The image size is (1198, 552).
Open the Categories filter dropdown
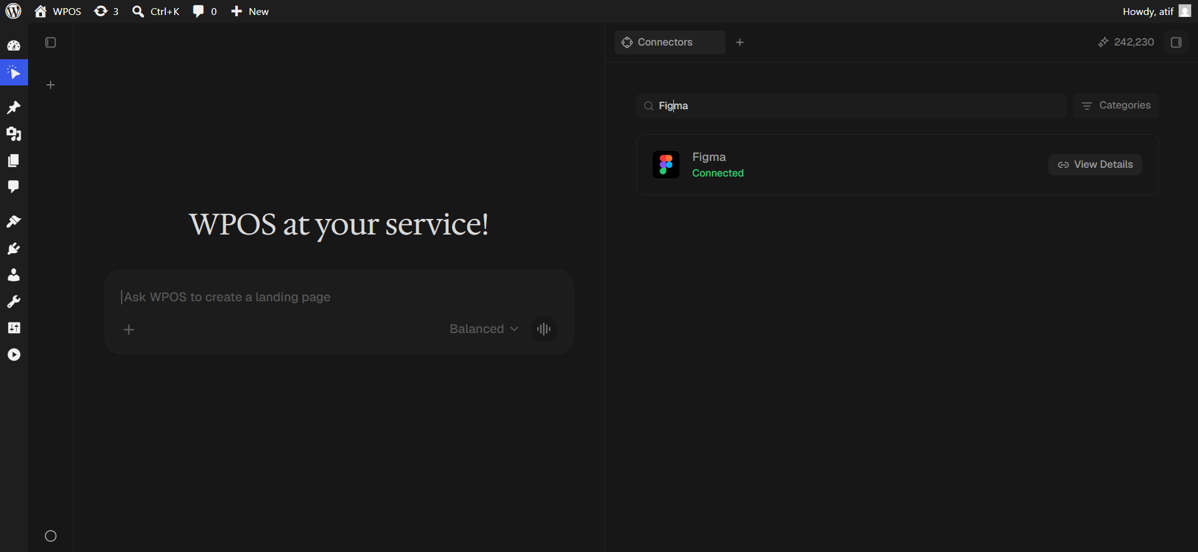click(x=1116, y=106)
